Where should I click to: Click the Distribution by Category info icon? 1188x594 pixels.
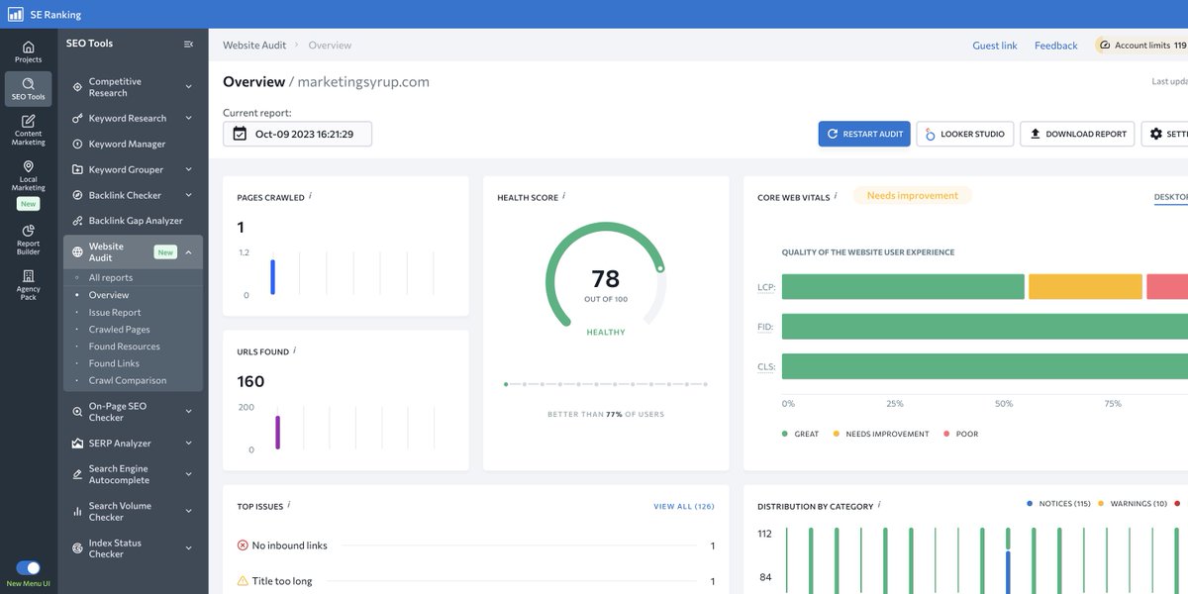[878, 505]
